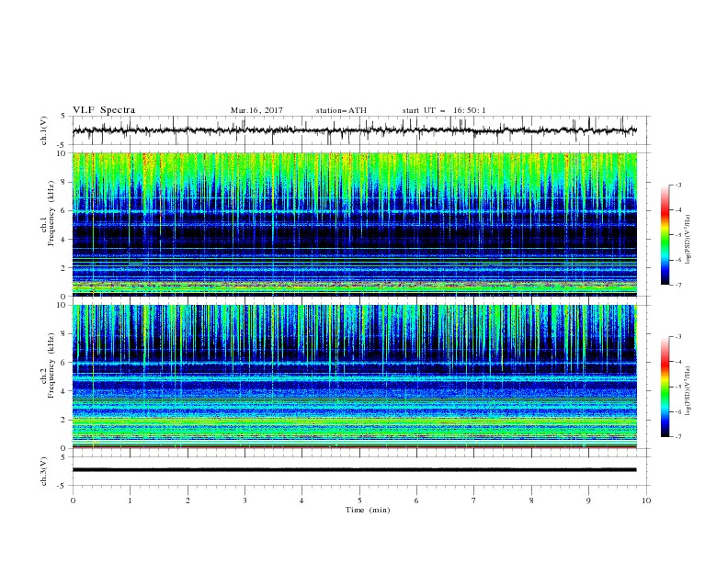The height and width of the screenshot is (562, 728).
Task: Click the "station=ATH" label
Action: click(341, 110)
